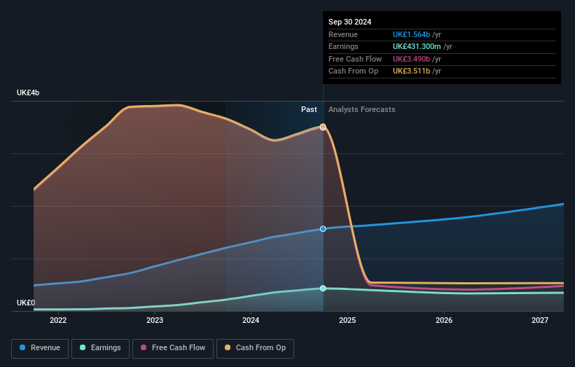Toggle the Earnings legend button

coord(100,348)
